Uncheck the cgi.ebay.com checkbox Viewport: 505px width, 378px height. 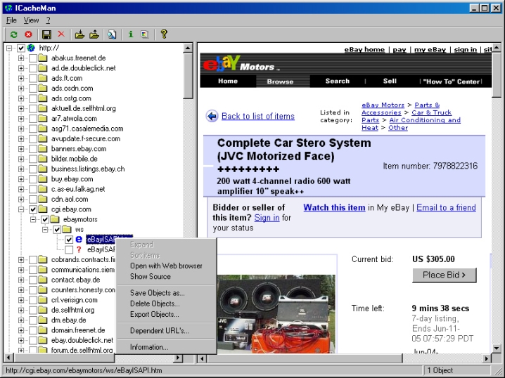33,209
